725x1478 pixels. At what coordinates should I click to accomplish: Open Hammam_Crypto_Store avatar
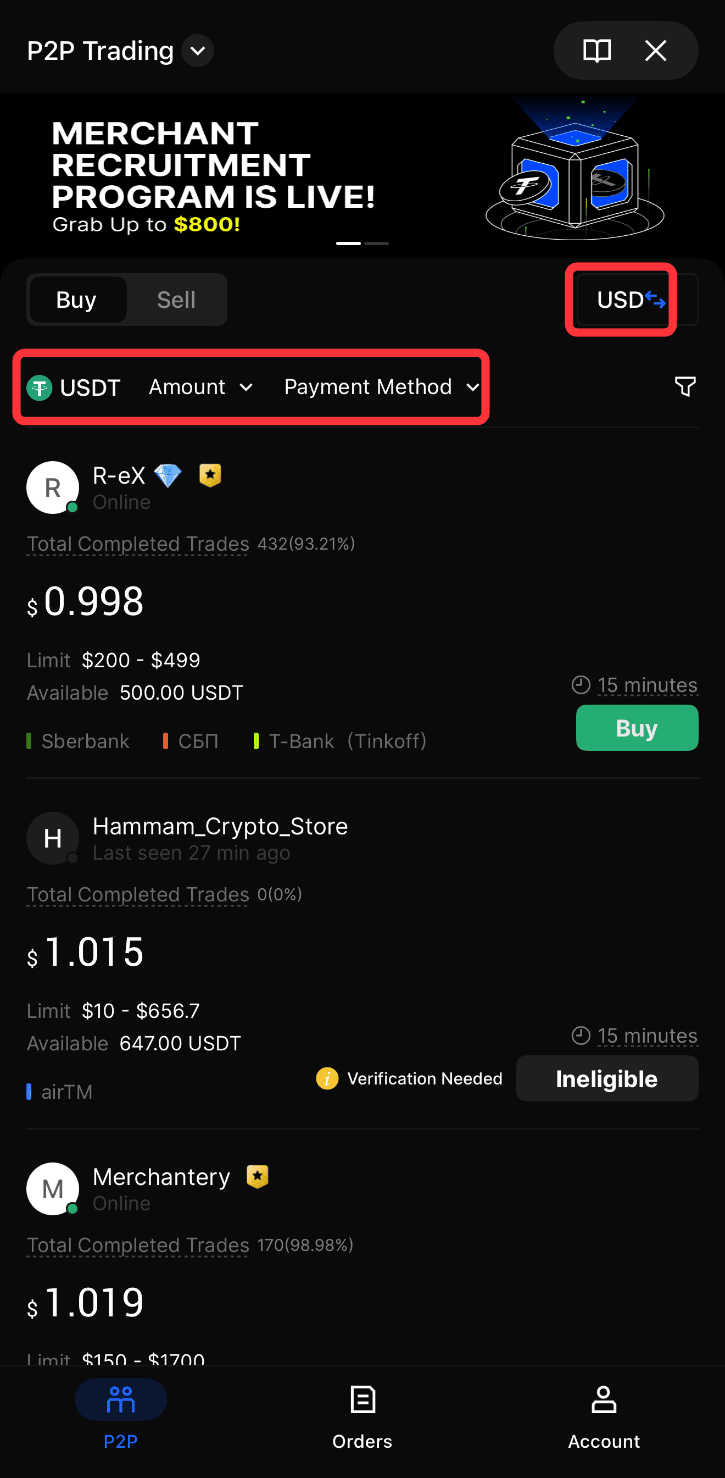pos(53,838)
